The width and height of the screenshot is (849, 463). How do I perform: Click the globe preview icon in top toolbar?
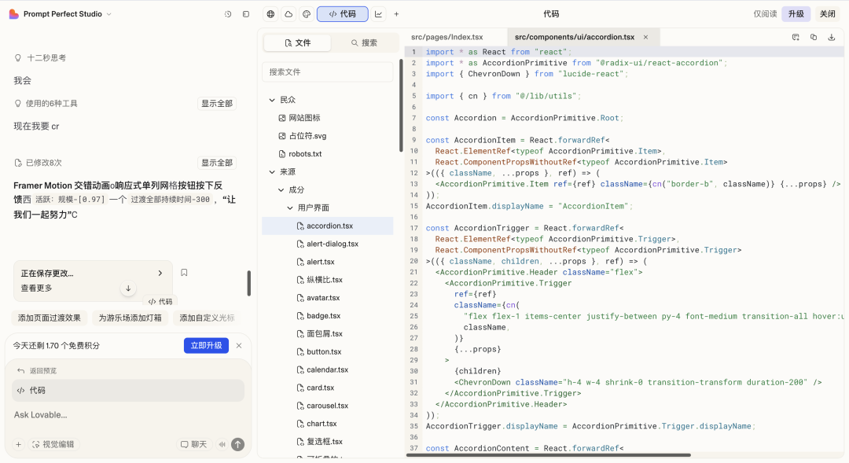click(271, 14)
